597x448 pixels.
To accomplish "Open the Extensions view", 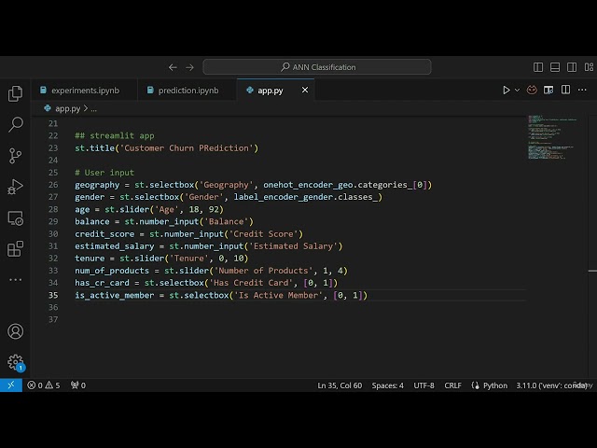I will coord(15,249).
